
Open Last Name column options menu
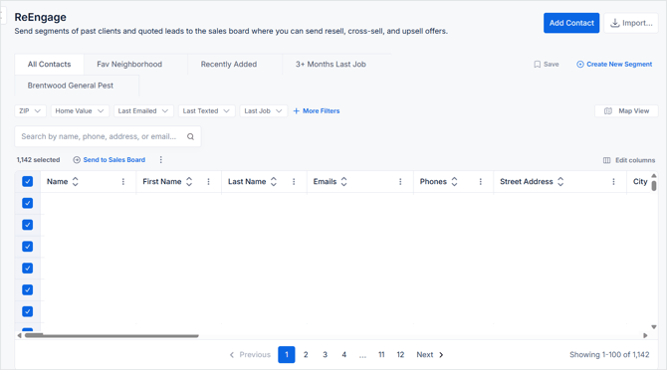(294, 182)
